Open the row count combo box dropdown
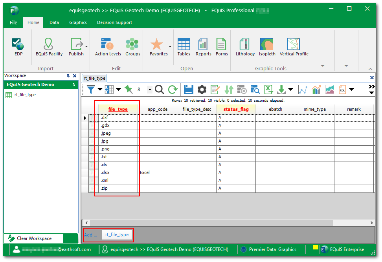The height and width of the screenshot is (262, 382). [150, 90]
